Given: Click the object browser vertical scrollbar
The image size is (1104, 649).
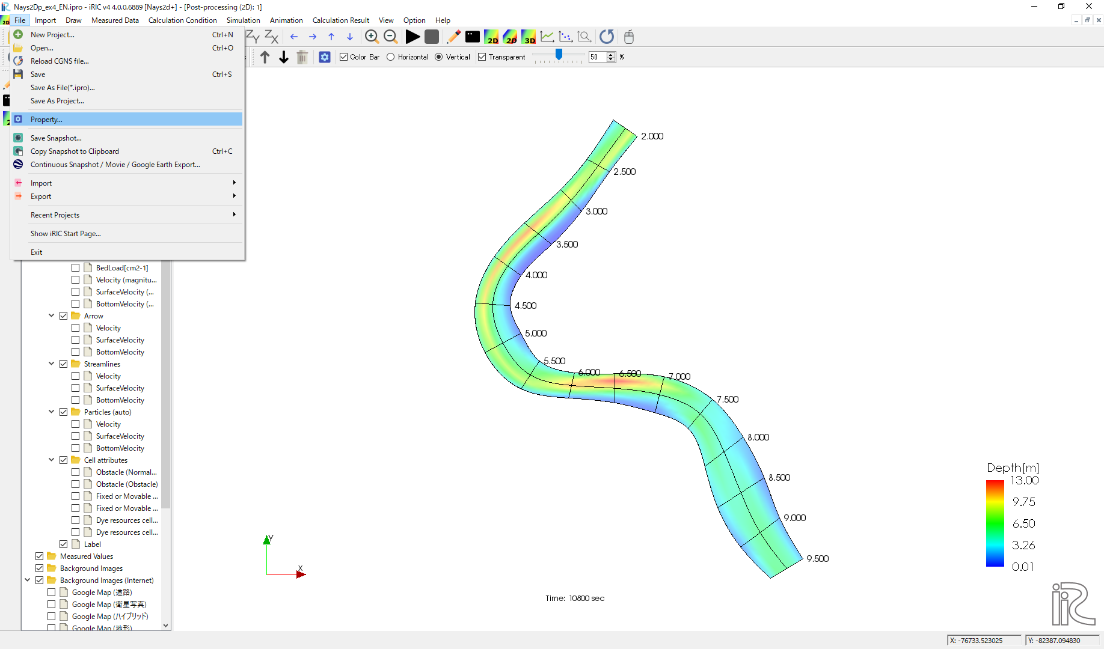Looking at the screenshot, I should [x=166, y=385].
